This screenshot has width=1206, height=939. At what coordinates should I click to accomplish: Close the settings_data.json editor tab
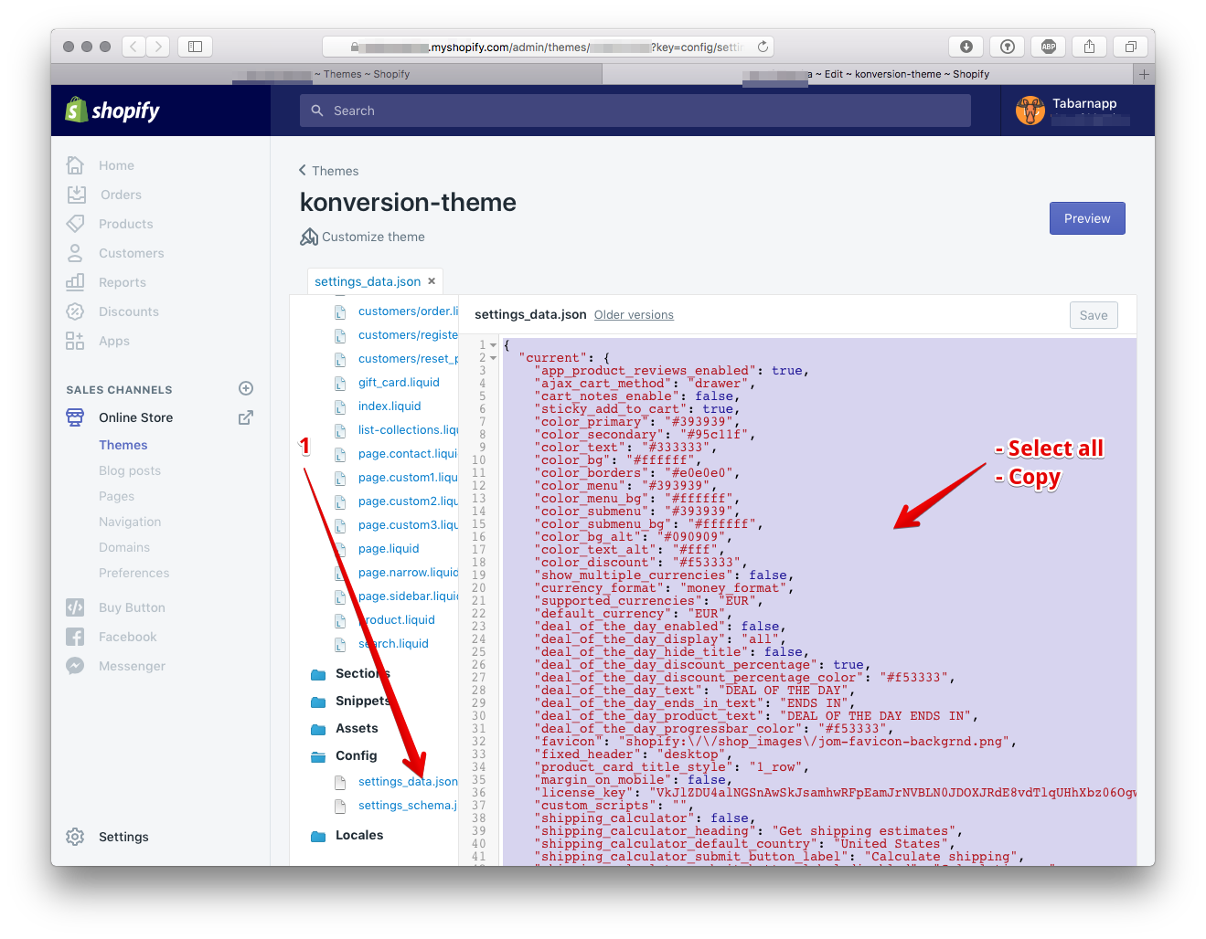pyautogui.click(x=432, y=281)
